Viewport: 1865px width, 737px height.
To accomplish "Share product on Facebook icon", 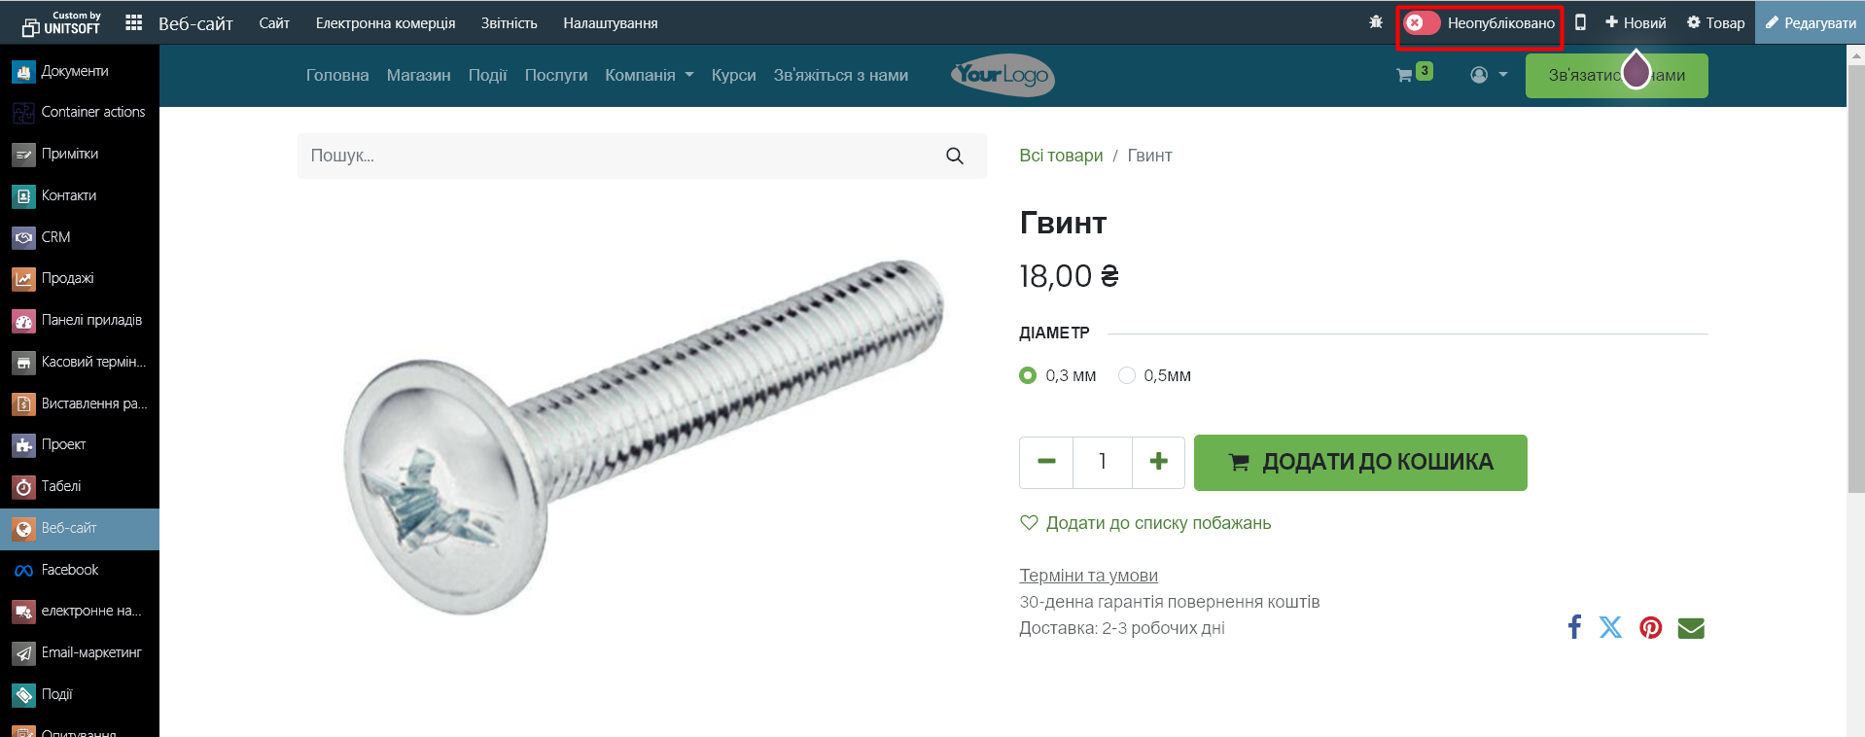I will point(1574,627).
